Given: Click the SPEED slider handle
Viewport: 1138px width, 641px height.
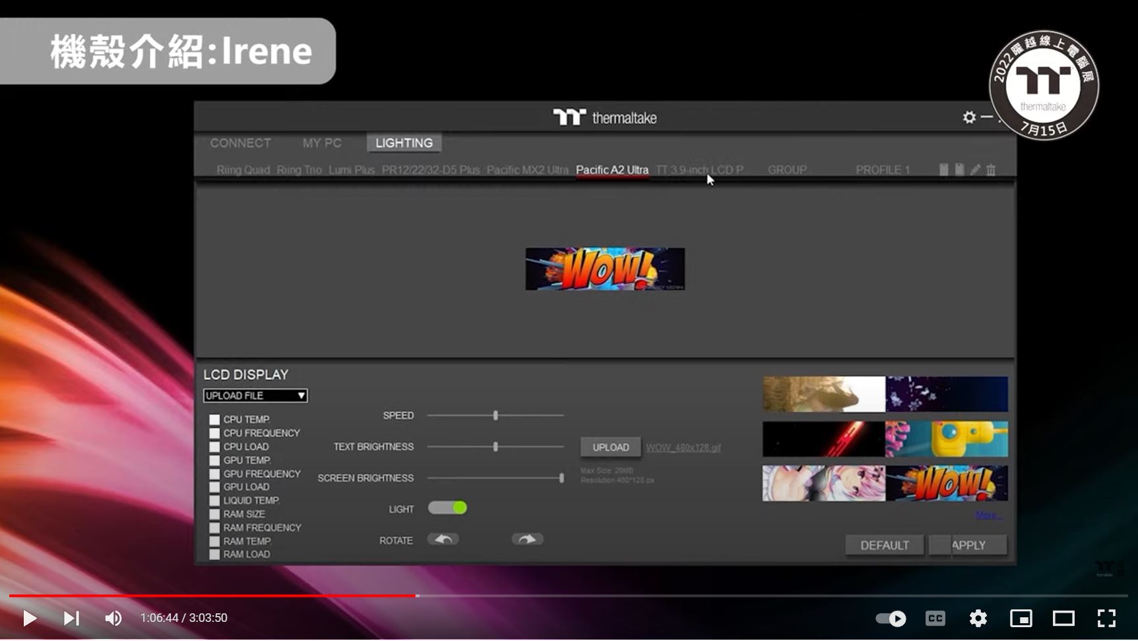Looking at the screenshot, I should pyautogui.click(x=495, y=416).
